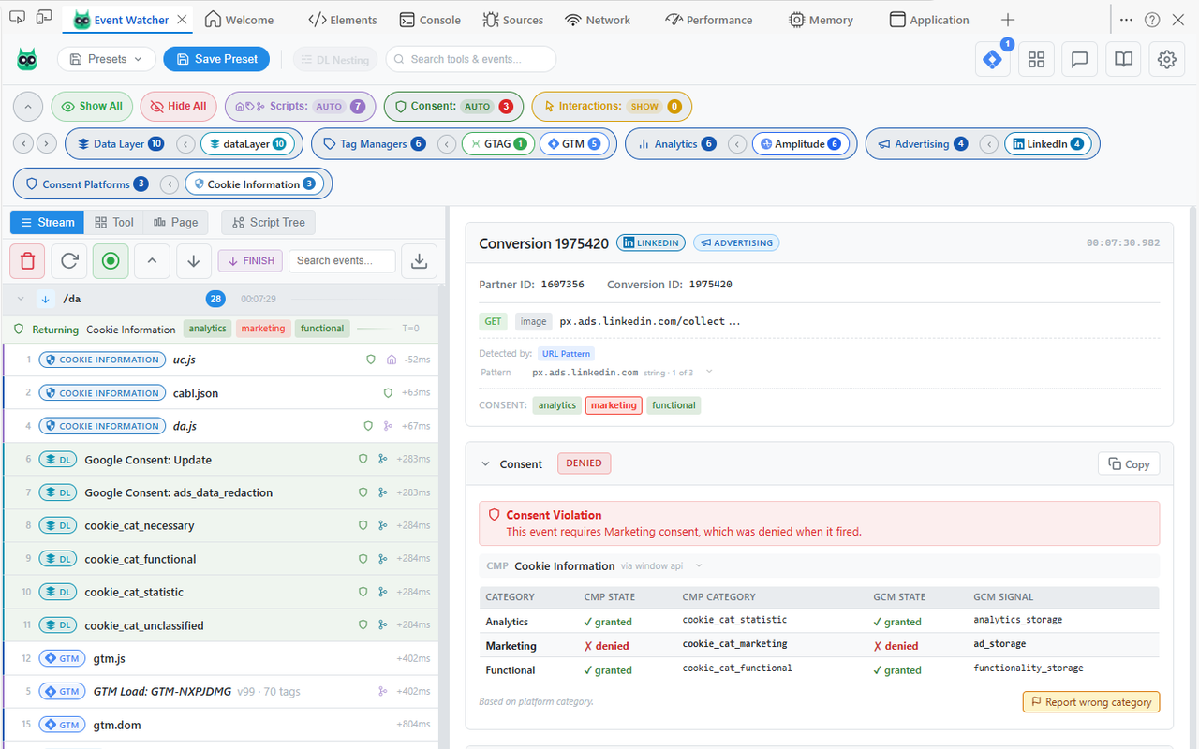The width and height of the screenshot is (1199, 749).
Task: Collapse the Consent Platforms group chevron
Action: click(170, 184)
